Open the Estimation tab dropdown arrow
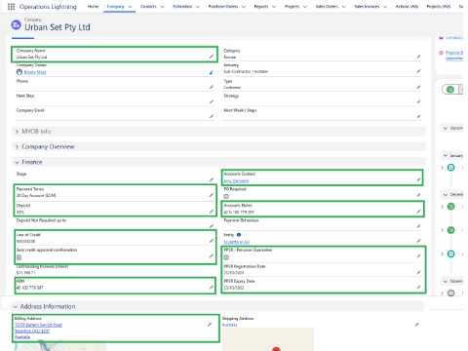 tap(198, 7)
